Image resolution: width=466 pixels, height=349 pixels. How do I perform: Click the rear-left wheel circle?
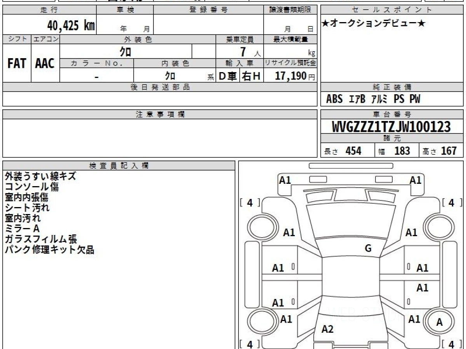[x=261, y=321]
